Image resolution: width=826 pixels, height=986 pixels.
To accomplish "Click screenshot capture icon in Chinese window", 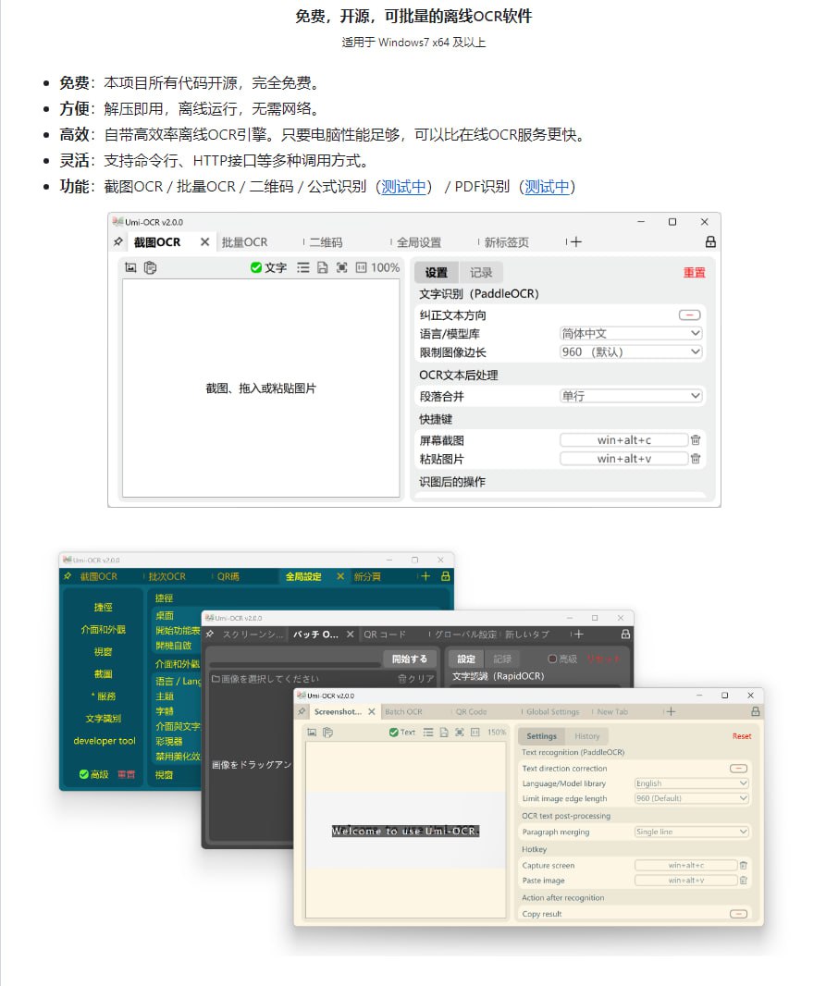I will point(130,267).
